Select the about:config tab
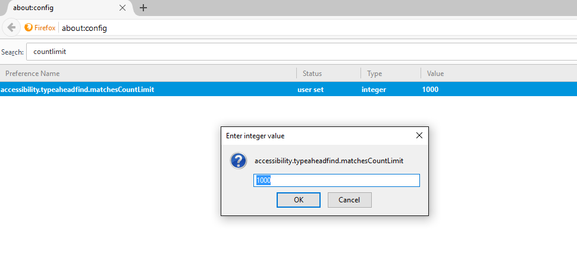 tap(59, 8)
